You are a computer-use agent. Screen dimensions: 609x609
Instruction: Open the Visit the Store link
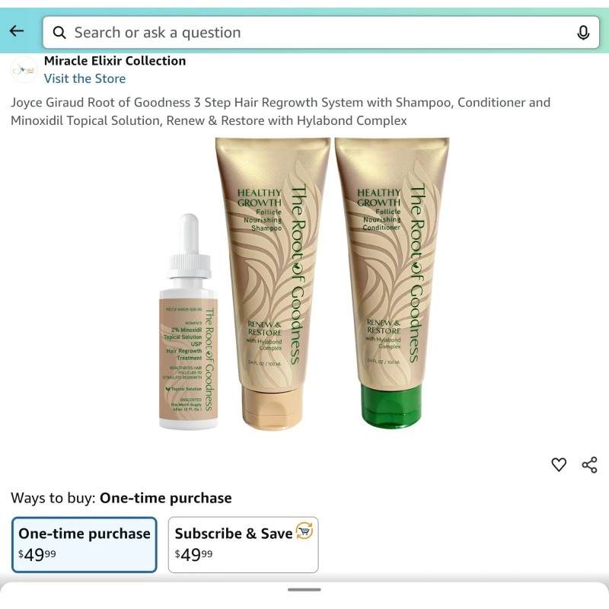pyautogui.click(x=84, y=78)
